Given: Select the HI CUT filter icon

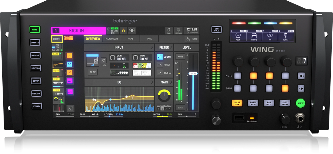Looking at the screenshot, I should coord(160,65).
